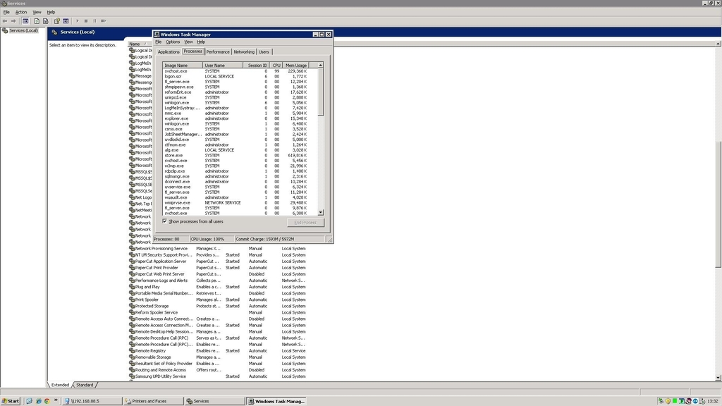The image size is (722, 406).
Task: Click the Show/Hide Console Tree toolbar icon
Action: pos(25,20)
